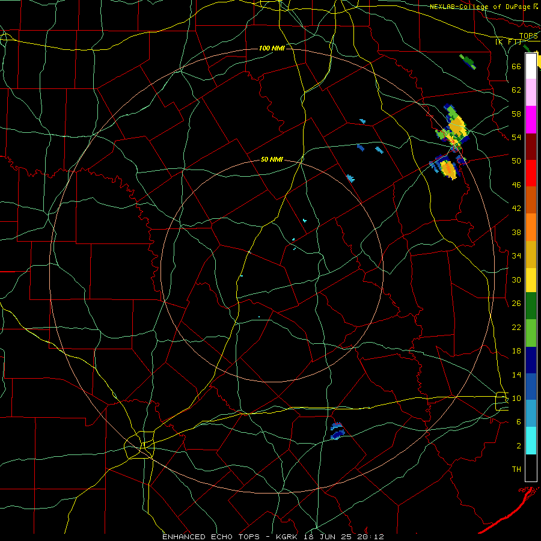
Task: Select the bright orange legend swatch
Action: [531, 227]
